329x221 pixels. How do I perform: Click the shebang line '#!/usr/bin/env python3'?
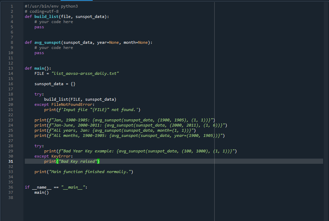(x=51, y=6)
